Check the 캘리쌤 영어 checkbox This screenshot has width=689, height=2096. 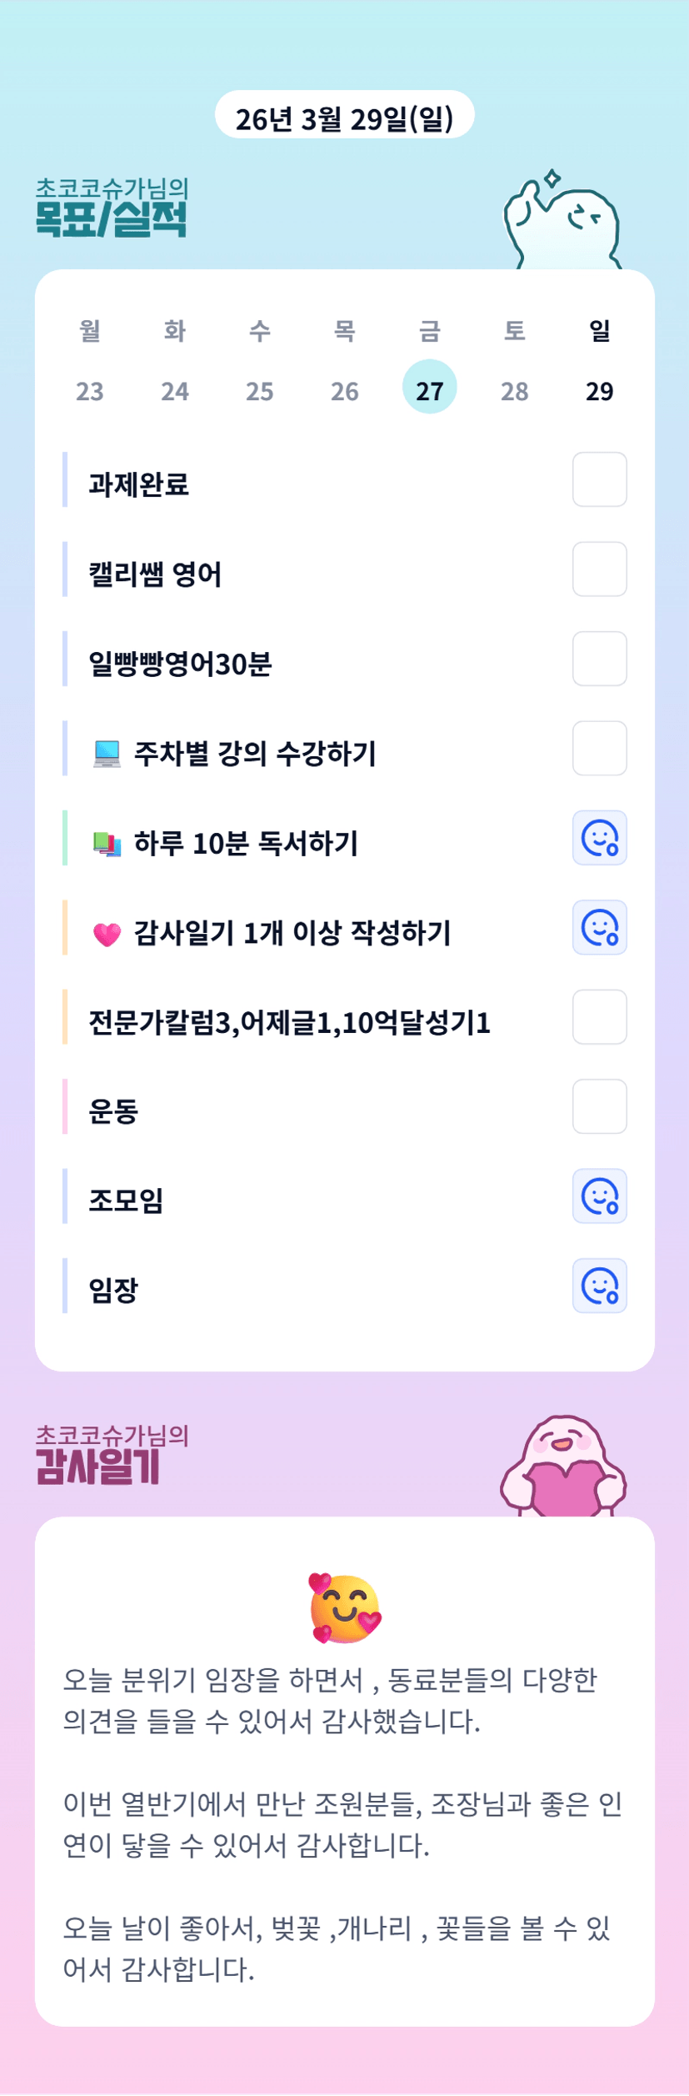point(599,569)
